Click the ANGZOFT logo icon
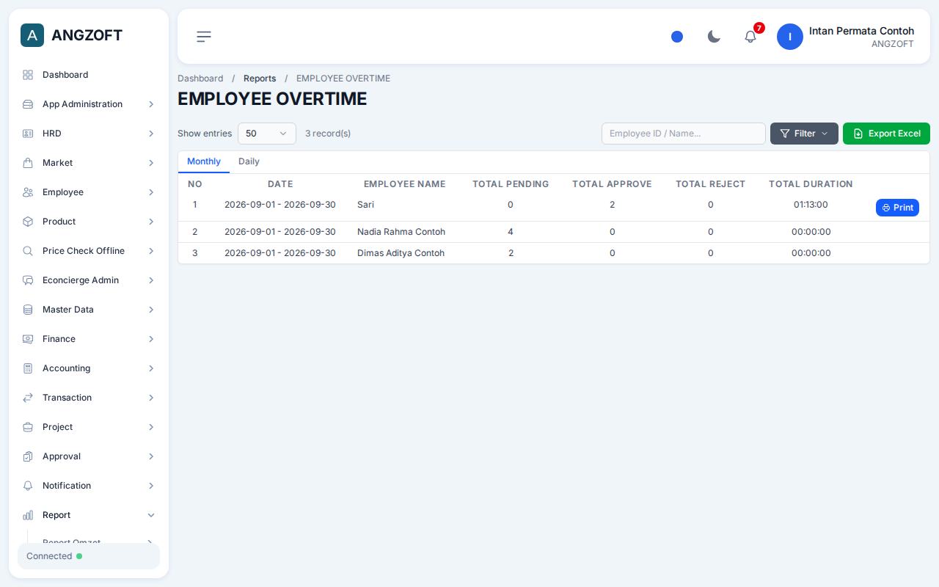The width and height of the screenshot is (939, 587). (x=32, y=35)
